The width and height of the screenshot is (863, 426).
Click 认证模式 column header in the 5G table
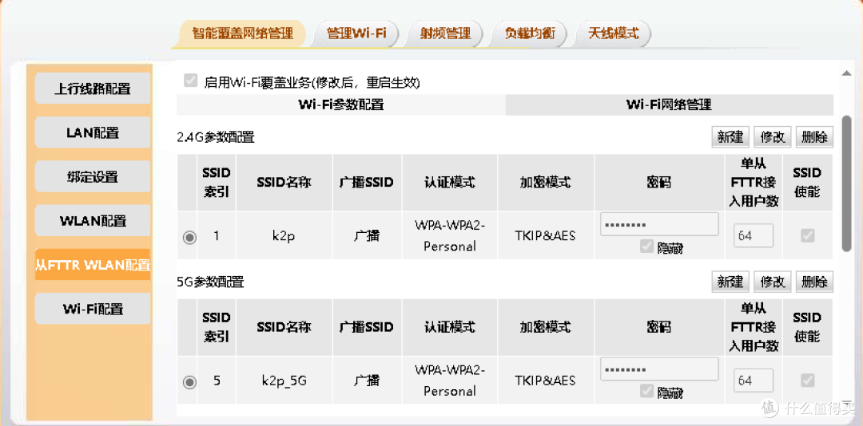(450, 328)
